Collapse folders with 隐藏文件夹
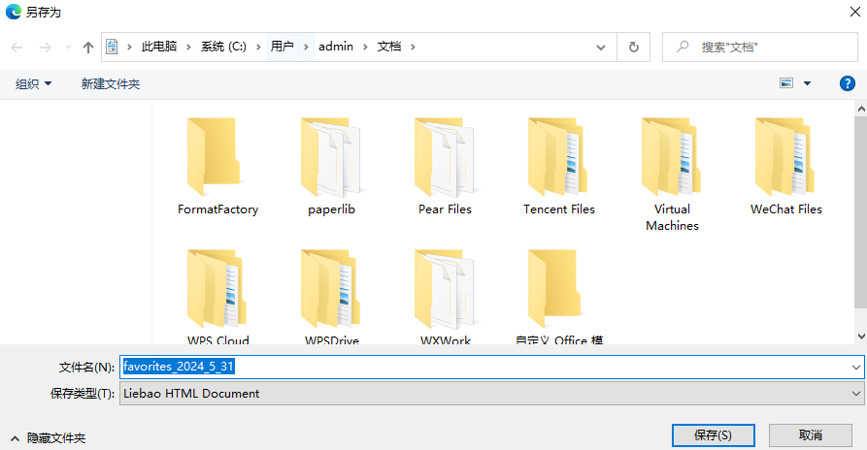Image resolution: width=867 pixels, height=450 pixels. (49, 438)
